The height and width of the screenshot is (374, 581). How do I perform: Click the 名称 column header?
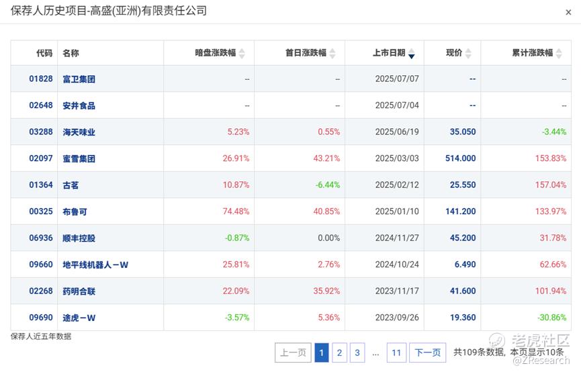[71, 53]
